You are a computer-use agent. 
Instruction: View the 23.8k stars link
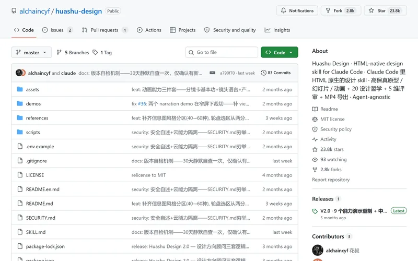click(332, 149)
